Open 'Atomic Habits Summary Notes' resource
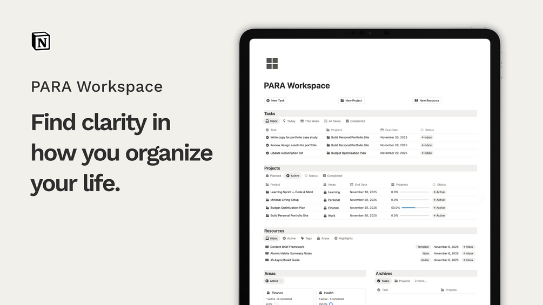Viewport: 543px width, 305px height. click(291, 254)
